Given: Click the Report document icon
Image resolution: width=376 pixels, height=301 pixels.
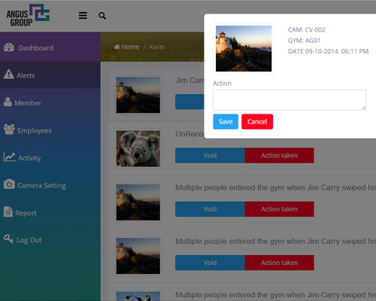Looking at the screenshot, I should tap(8, 211).
